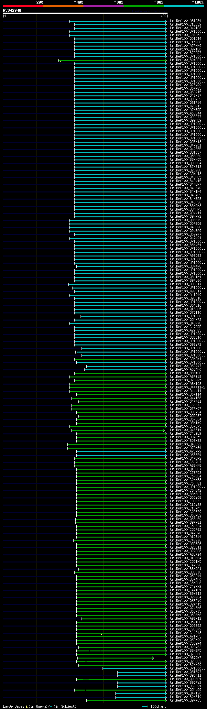Click the UniRef100_Q6DRI5 label
Screen dimensions: 207x709
186,92
